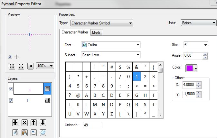Open the Calibri font dropdown

tap(111, 45)
